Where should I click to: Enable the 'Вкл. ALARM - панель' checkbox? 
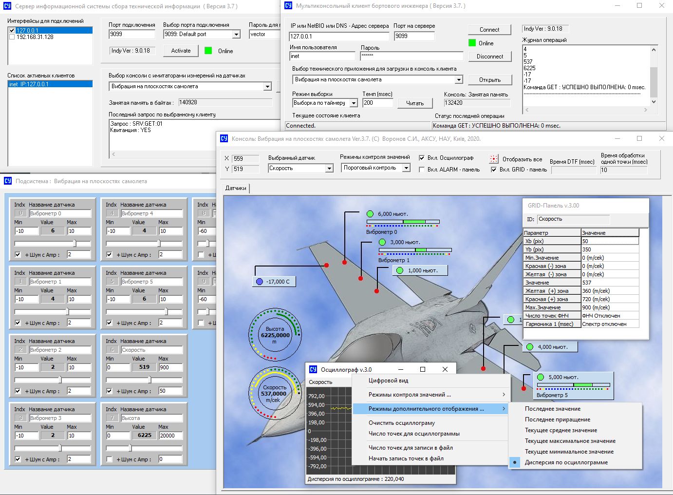pos(422,170)
